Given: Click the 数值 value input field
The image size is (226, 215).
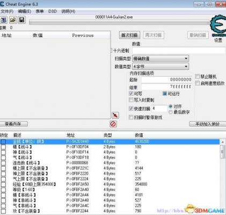Looking at the screenshot, I should [179, 51].
